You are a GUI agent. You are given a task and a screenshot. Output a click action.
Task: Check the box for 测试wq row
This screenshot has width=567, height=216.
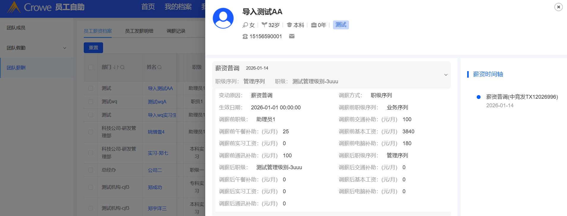(x=91, y=102)
